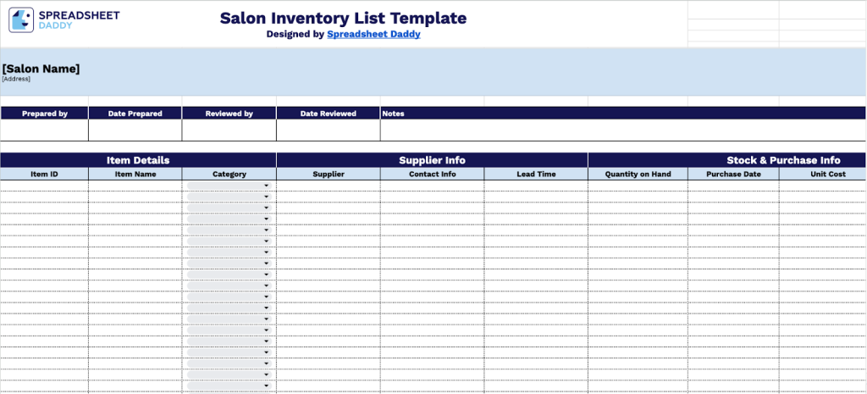Click the Spreadsheet Daddy logo icon
The width and height of the screenshot is (867, 394).
22,20
